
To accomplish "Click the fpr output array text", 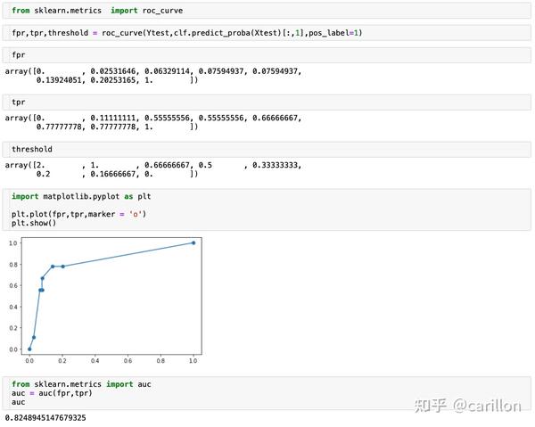I will [152, 76].
